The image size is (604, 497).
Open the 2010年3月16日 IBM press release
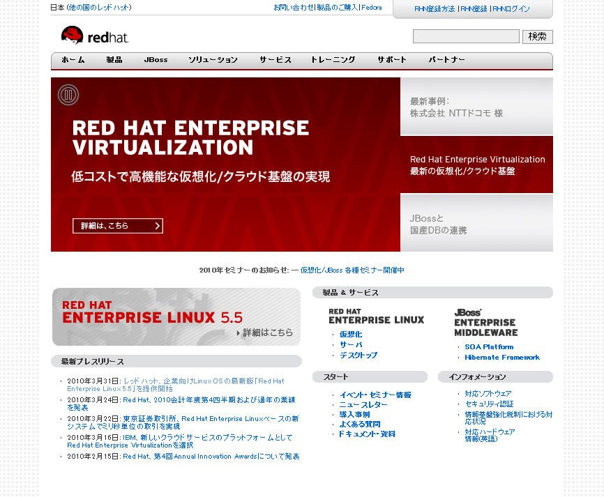[x=179, y=441]
